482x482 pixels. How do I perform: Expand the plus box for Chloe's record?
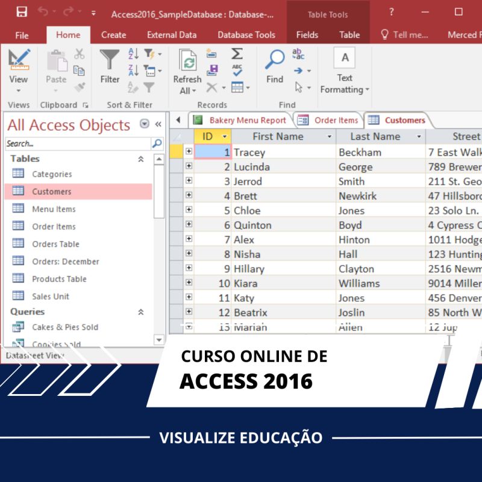[x=189, y=210]
